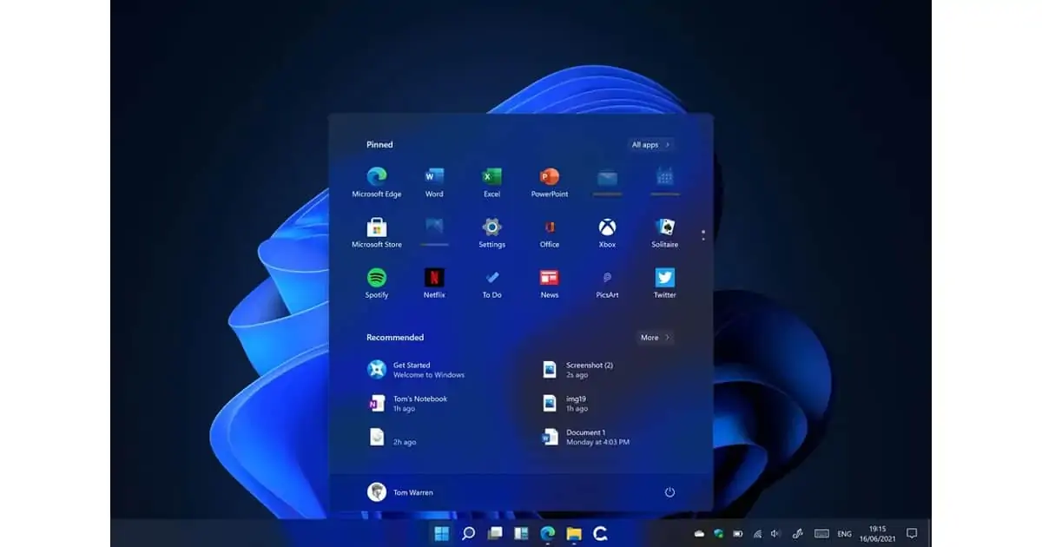
Task: Open the volume control in system tray
Action: [x=775, y=533]
